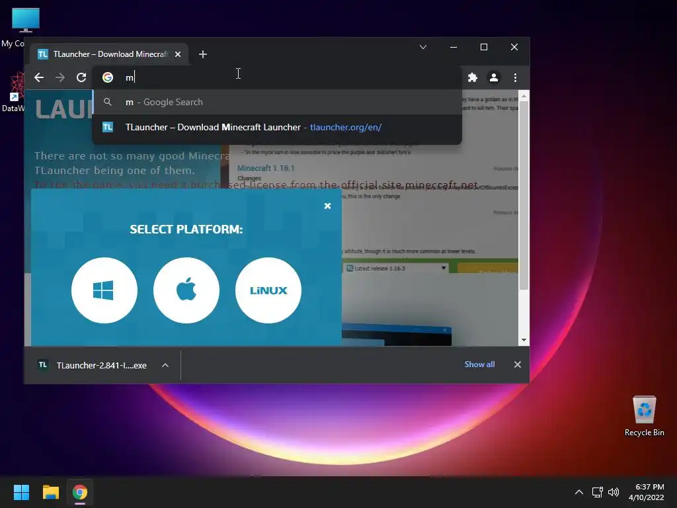The width and height of the screenshot is (677, 508).
Task: Select the Recycle Bin desktop icon
Action: [644, 416]
